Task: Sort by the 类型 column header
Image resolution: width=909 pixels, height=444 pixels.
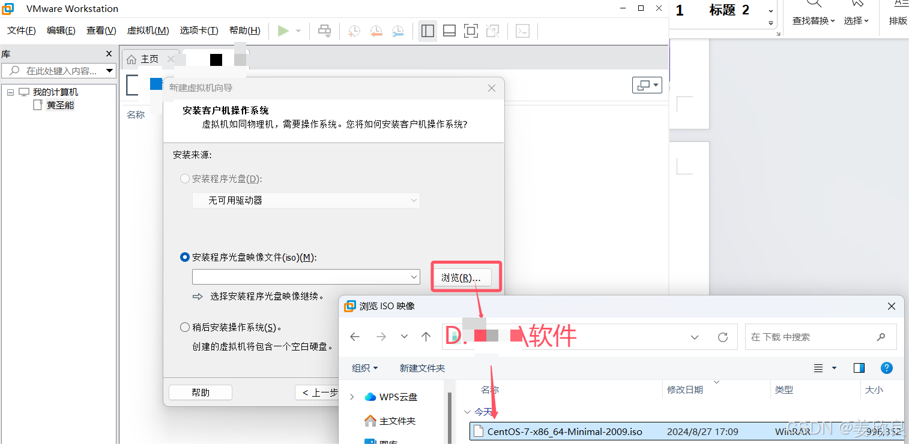Action: (x=784, y=389)
